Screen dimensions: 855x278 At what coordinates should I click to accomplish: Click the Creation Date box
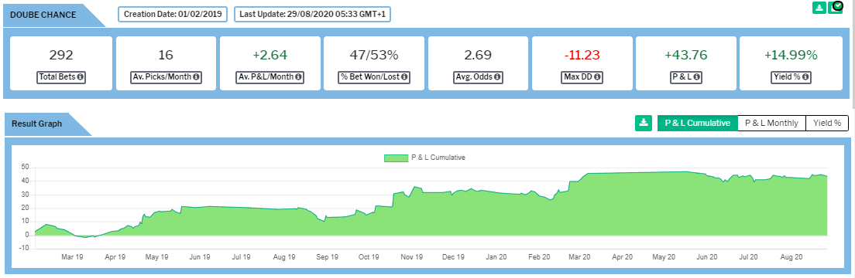[173, 14]
